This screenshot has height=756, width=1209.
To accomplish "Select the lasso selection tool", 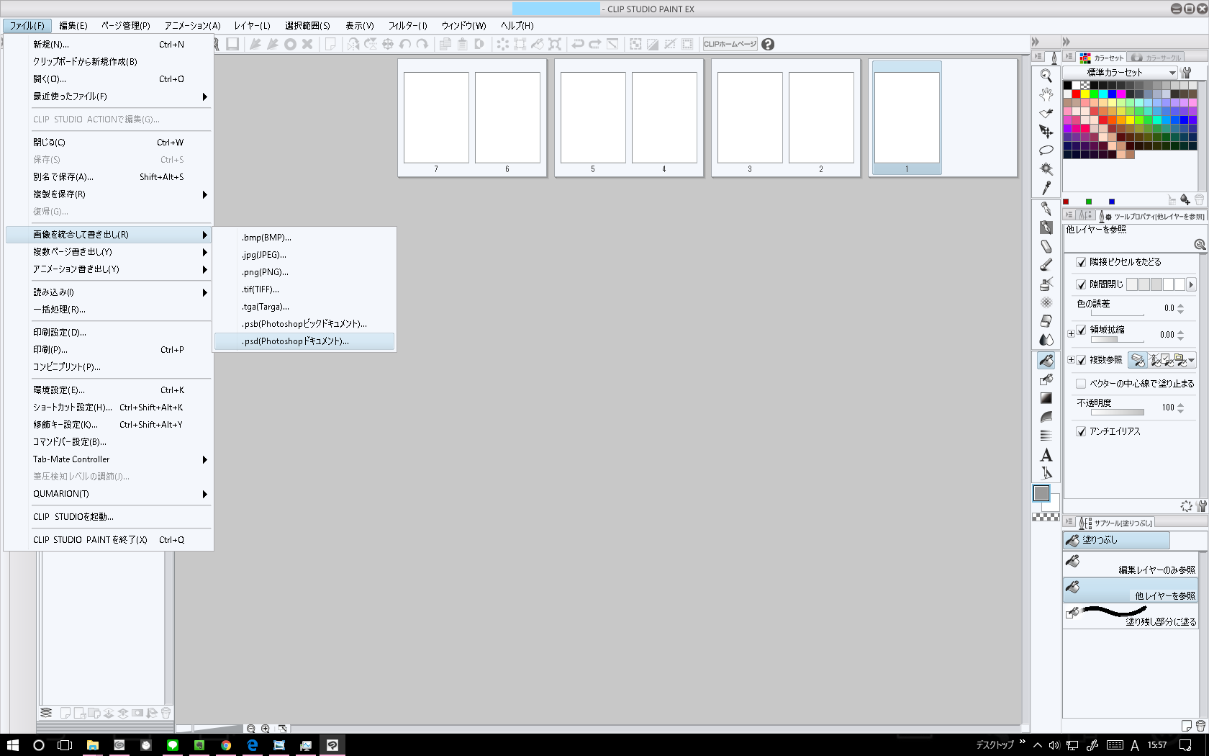I will pyautogui.click(x=1046, y=150).
